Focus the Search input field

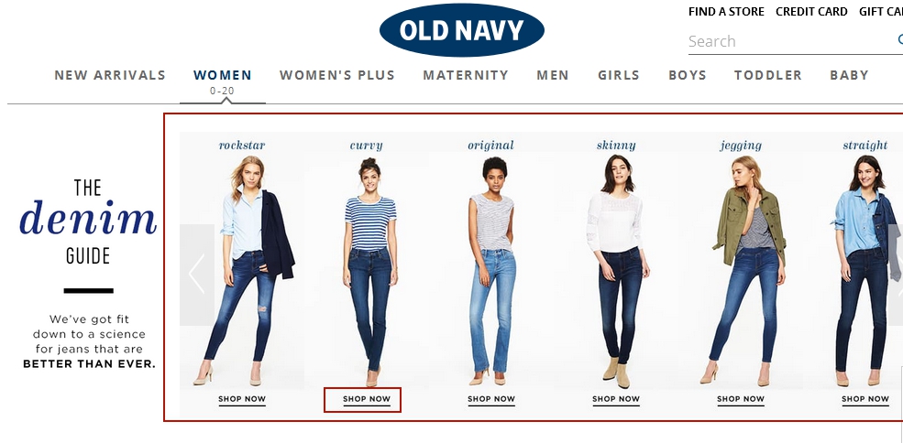coord(792,41)
